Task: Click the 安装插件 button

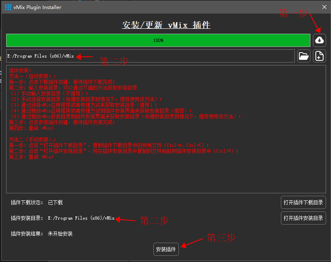Action: [166, 249]
